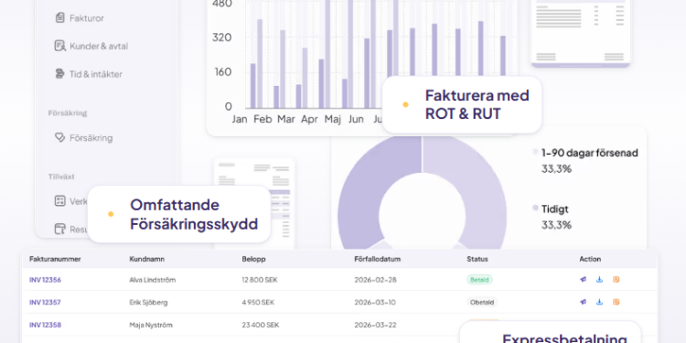Click the Kundnamn column header
Viewport: 686px width, 343px height.
point(147,259)
